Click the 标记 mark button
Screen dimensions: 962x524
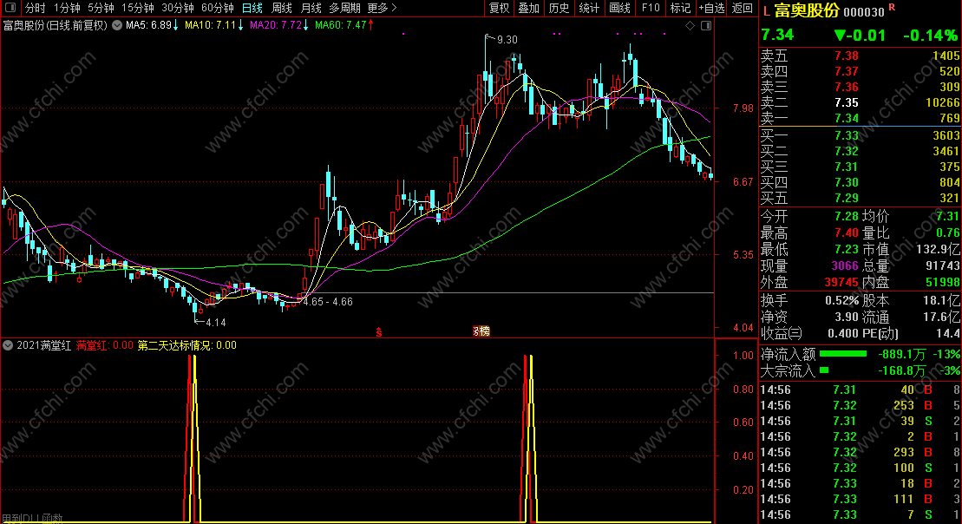point(680,8)
